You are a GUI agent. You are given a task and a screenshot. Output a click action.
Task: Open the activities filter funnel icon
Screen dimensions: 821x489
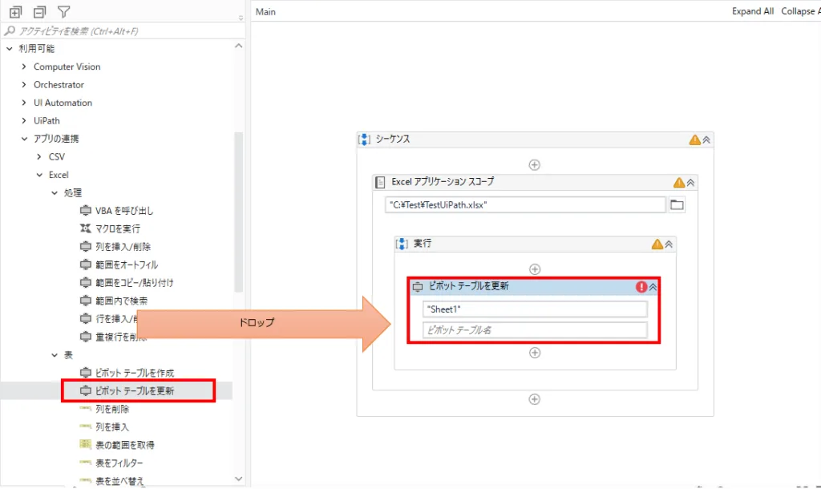(64, 12)
